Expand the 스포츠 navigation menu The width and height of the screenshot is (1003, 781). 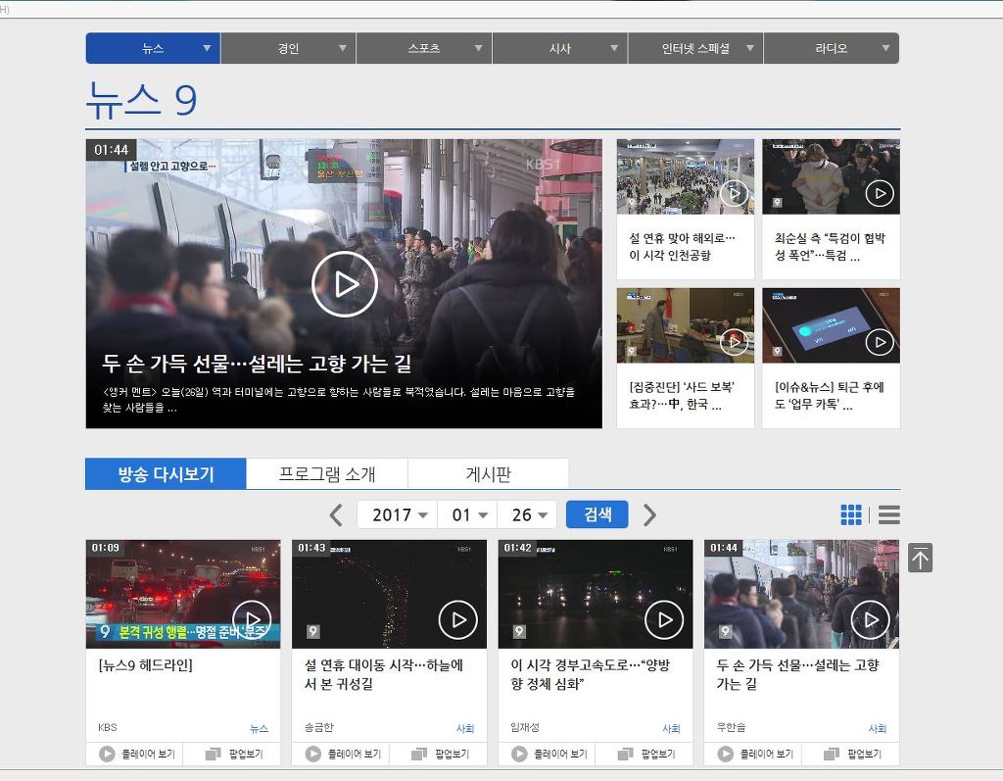424,48
